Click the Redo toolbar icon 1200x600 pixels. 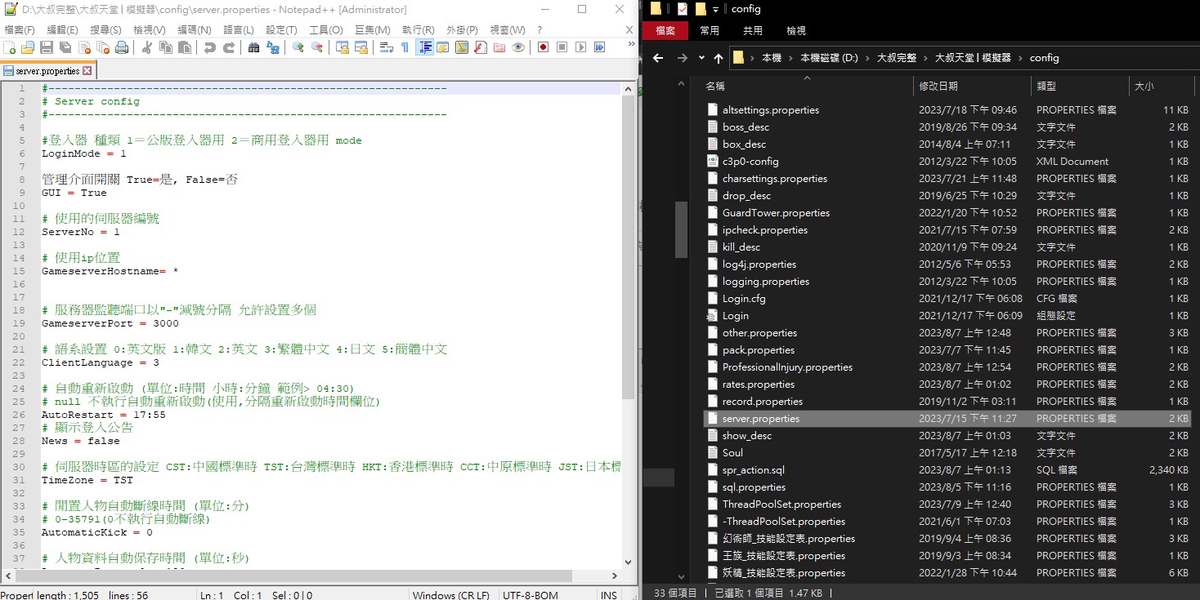coord(229,47)
